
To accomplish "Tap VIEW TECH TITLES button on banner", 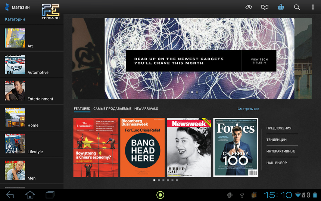I will pos(259,61).
